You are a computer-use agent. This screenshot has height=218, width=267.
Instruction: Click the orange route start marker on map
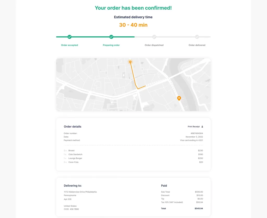click(130, 62)
